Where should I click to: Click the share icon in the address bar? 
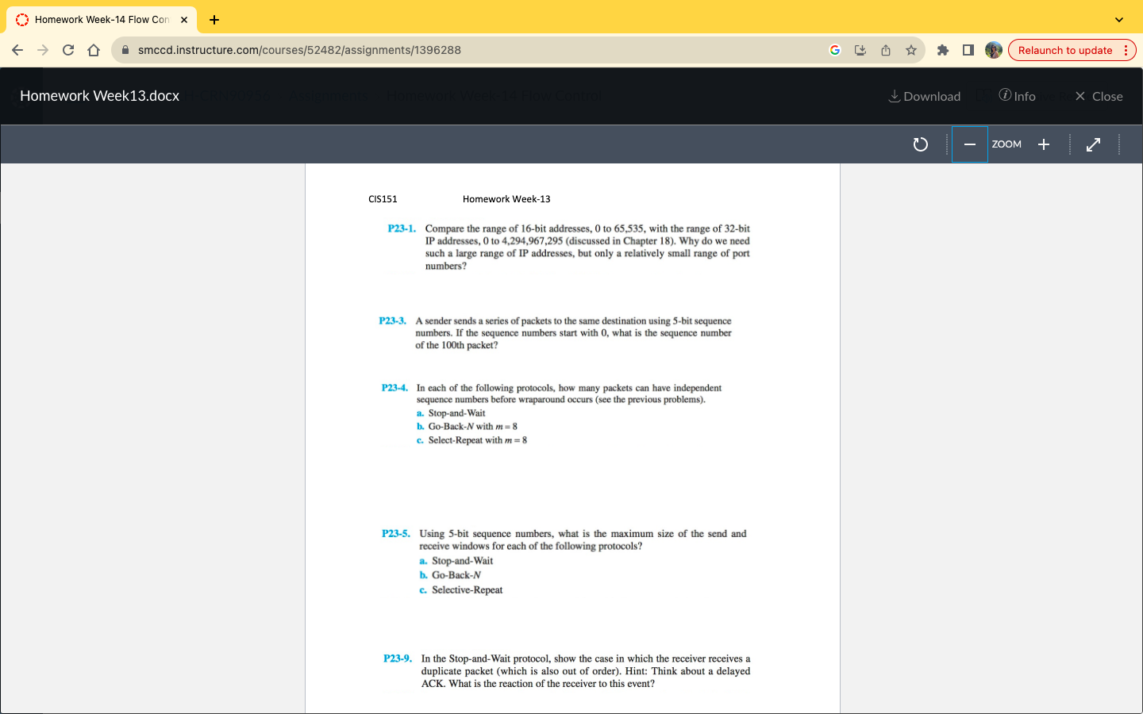(885, 49)
